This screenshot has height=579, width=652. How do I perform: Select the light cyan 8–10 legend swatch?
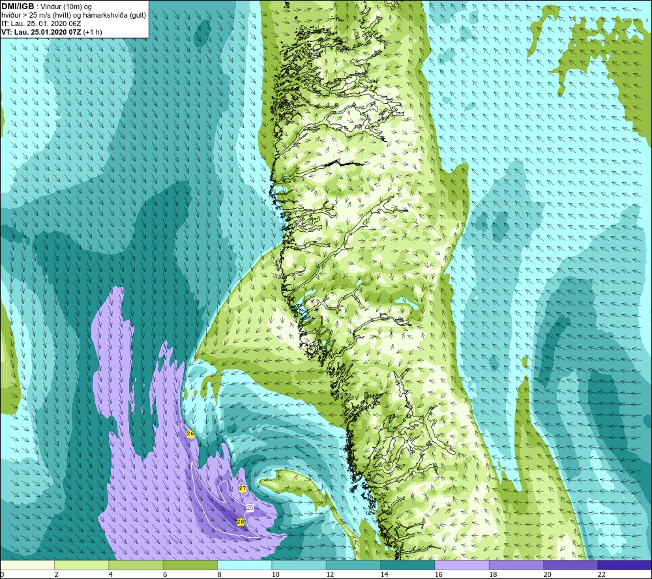[x=244, y=565]
